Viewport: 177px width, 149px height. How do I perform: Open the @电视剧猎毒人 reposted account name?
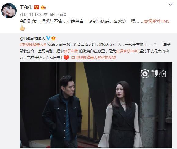click(x=32, y=38)
